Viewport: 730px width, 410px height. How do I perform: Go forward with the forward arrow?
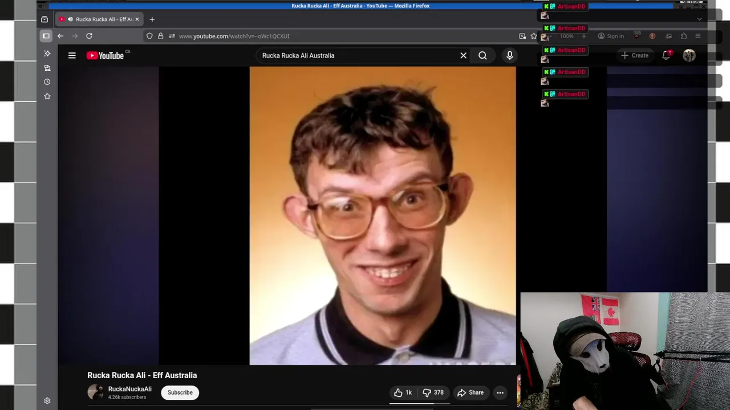pos(75,36)
